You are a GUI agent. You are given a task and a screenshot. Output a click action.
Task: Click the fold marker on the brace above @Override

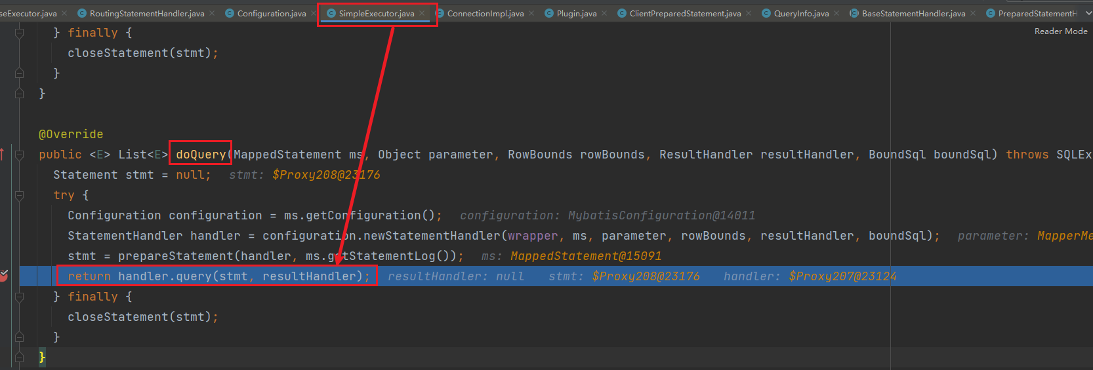pos(19,94)
